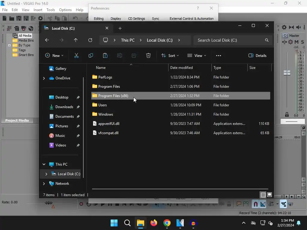Click Save As icon in VEGAS toolbar
The width and height of the screenshot is (307, 230).
tap(26, 18)
